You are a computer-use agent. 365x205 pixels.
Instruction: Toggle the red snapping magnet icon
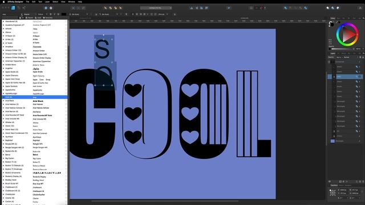(261, 8)
